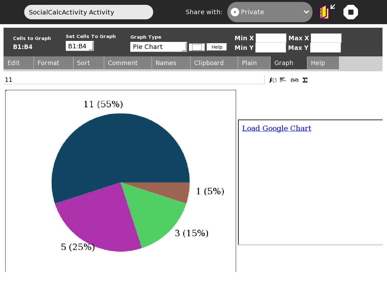Viewport: 387px width, 290px height.
Task: Focus the Max Y input field
Action: pyautogui.click(x=325, y=48)
